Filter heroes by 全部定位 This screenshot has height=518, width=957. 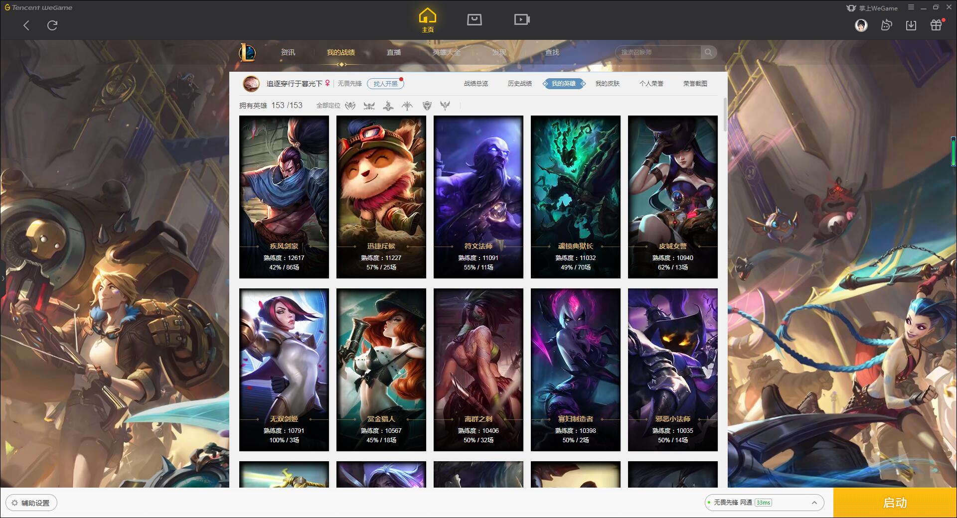point(328,106)
